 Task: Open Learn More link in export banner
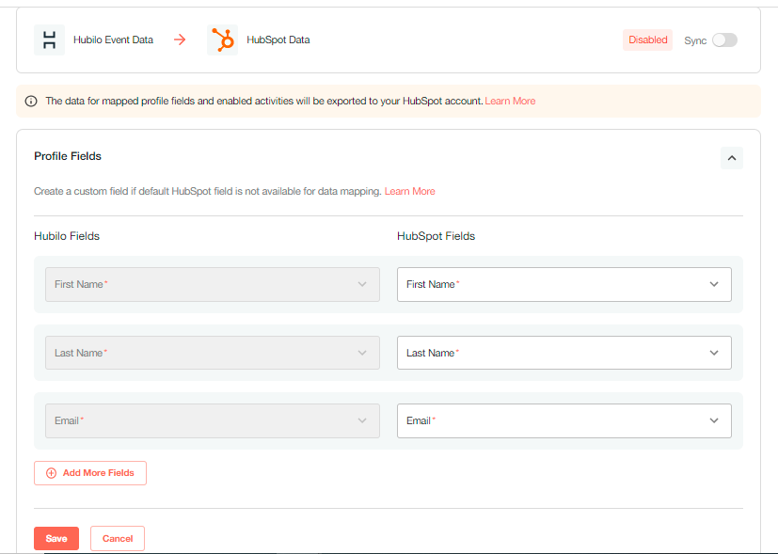(510, 102)
